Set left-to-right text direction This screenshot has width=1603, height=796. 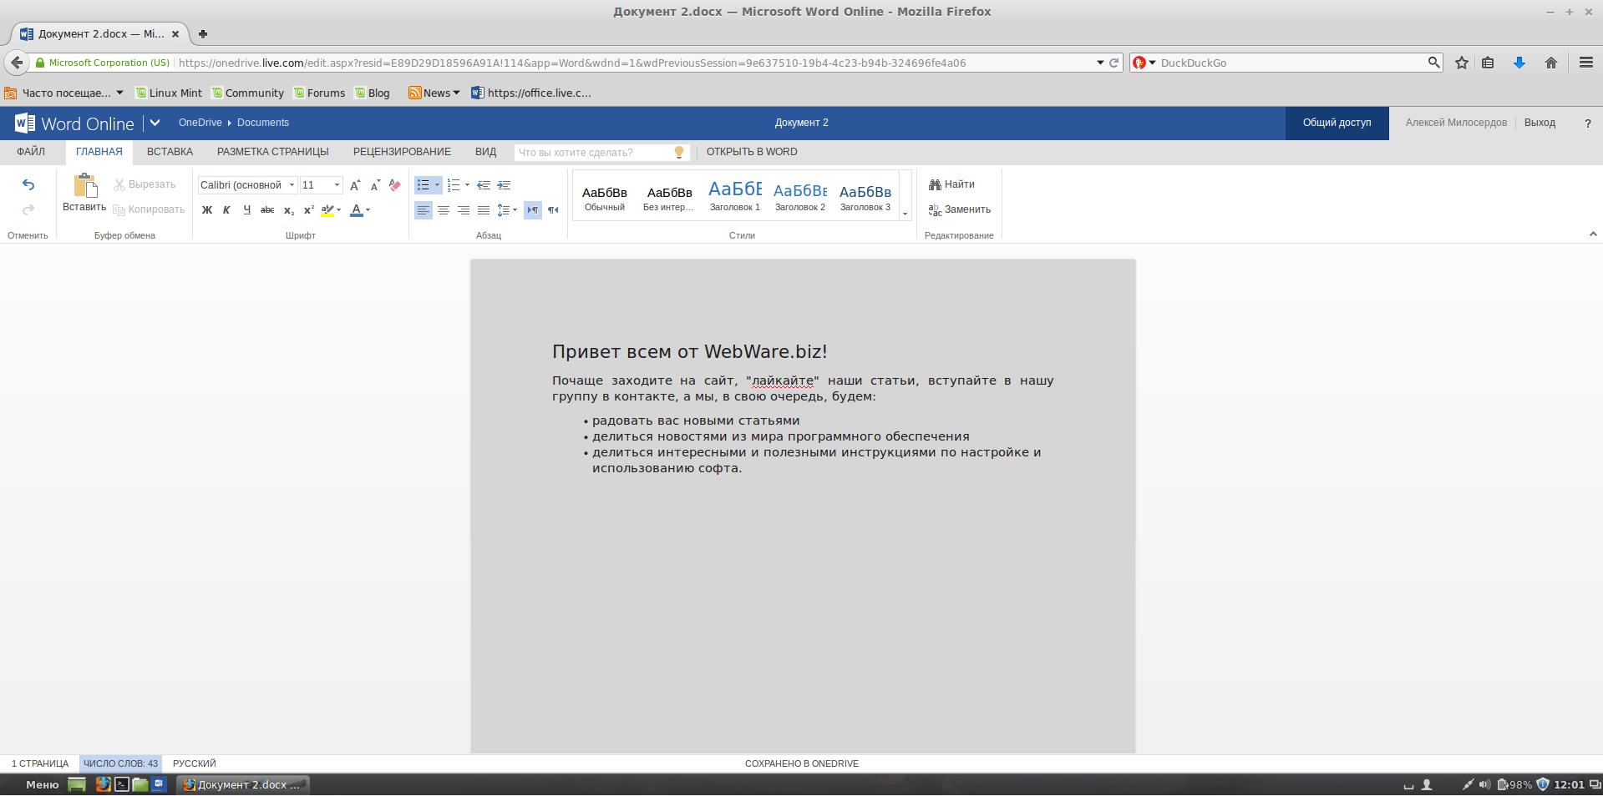point(532,210)
